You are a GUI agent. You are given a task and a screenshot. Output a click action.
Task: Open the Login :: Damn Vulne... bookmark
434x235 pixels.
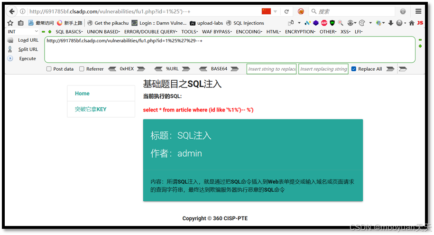(159, 23)
